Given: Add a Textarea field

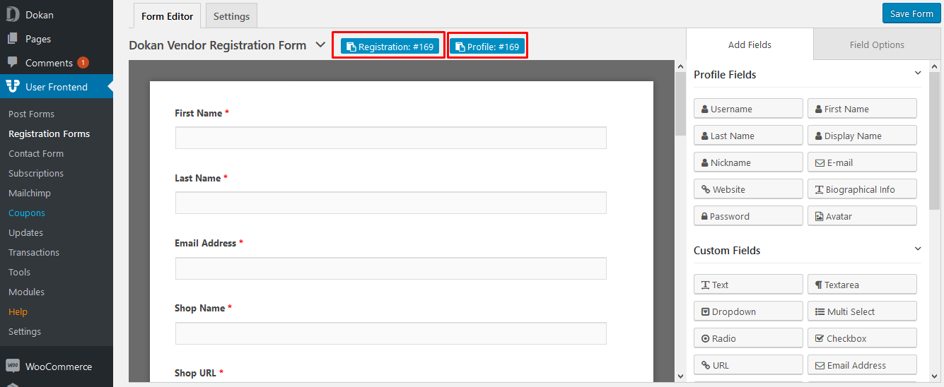Looking at the screenshot, I should point(862,285).
